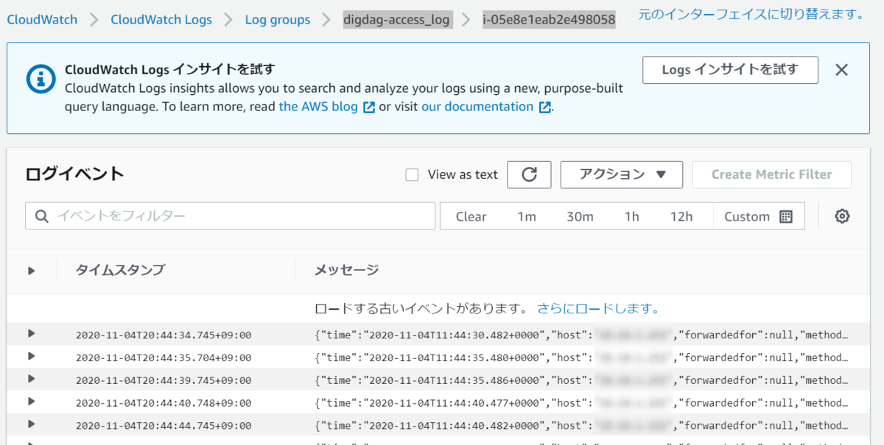
Task: Sort by the タイムスタンプ column header
Action: click(120, 270)
